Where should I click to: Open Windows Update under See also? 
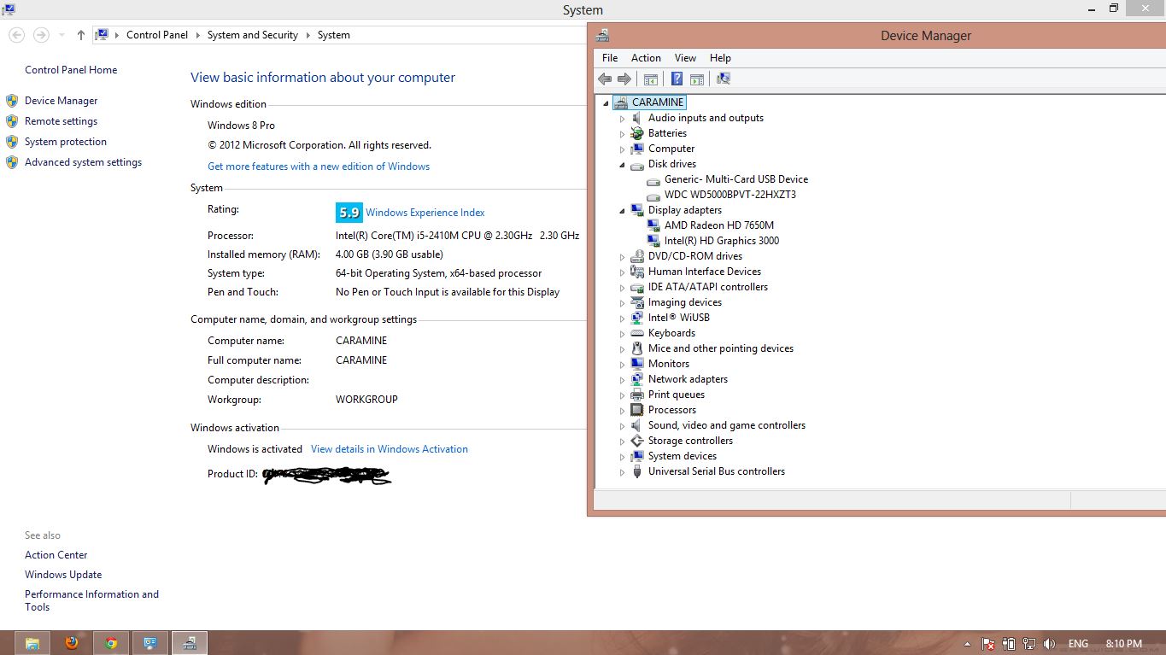[x=63, y=575]
